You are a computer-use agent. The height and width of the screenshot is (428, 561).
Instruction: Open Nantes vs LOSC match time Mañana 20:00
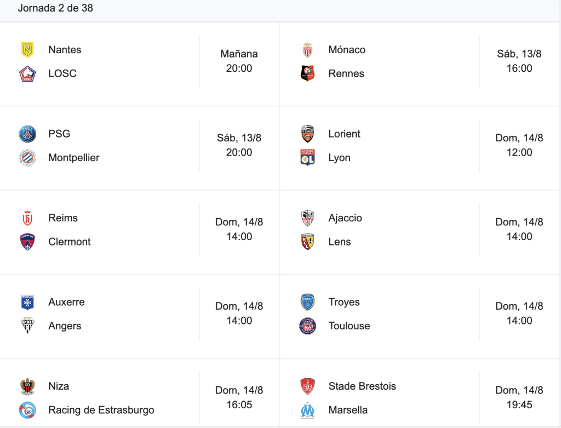coord(239,61)
